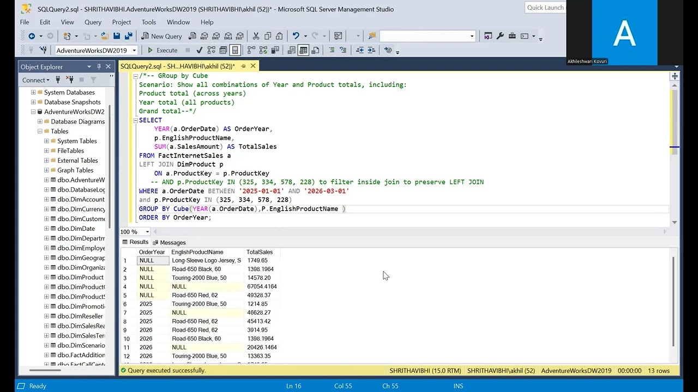This screenshot has width=698, height=392.
Task: Click the Parse checkmark icon
Action: click(199, 50)
